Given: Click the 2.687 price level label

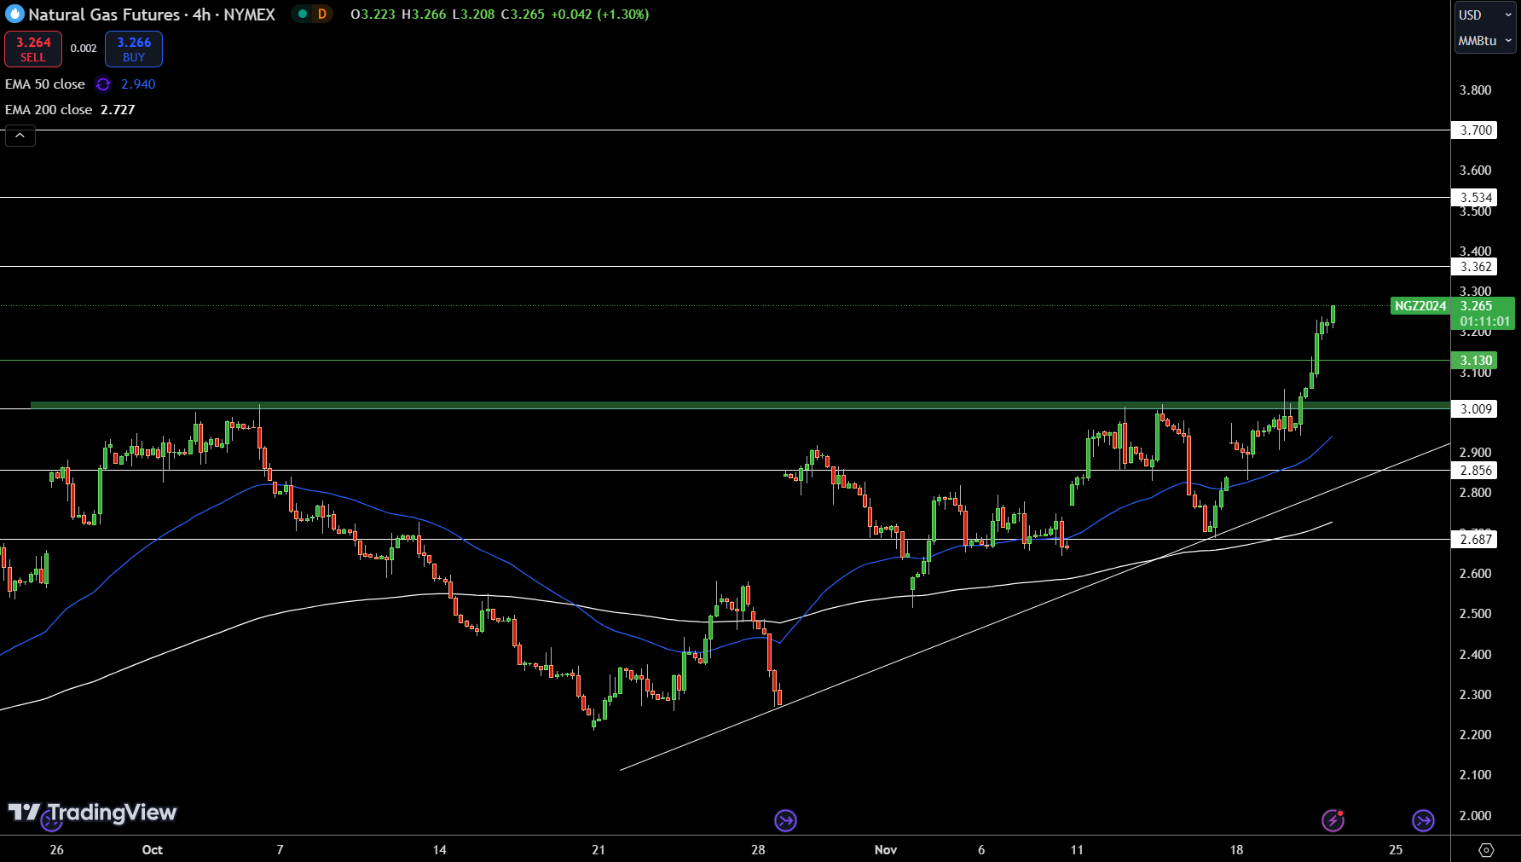Looking at the screenshot, I should (1474, 539).
